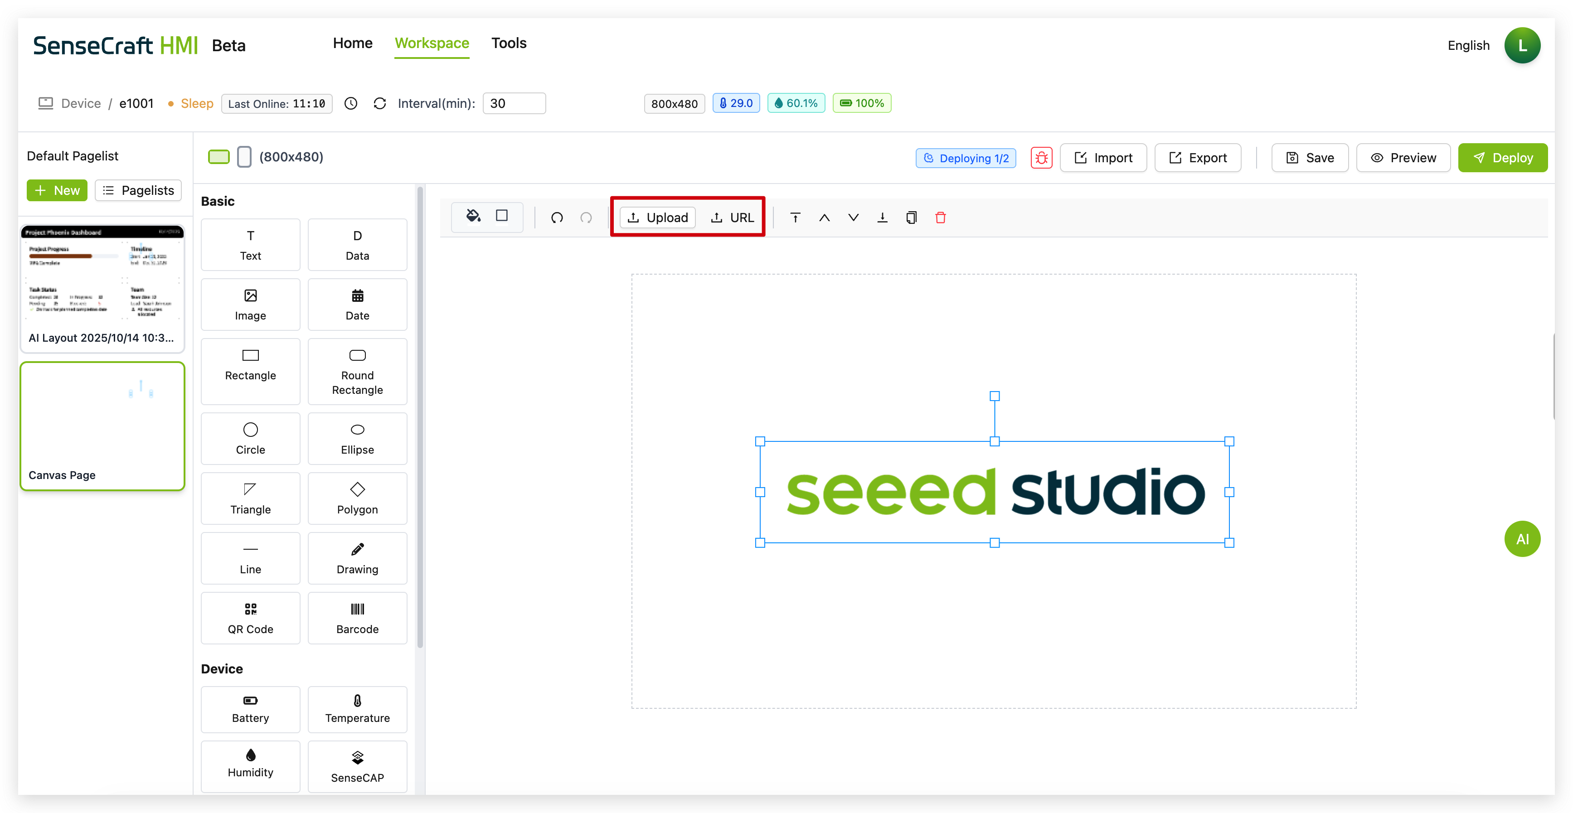The image size is (1573, 813).
Task: Open the schedule clock icon
Action: (x=350, y=104)
